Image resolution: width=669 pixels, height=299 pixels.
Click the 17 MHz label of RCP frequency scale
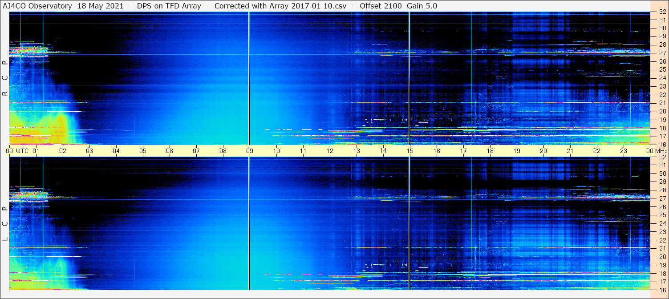click(x=662, y=136)
